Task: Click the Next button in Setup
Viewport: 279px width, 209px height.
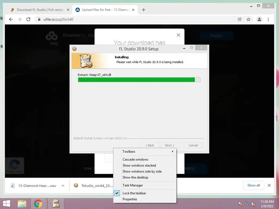Action: coord(170,145)
